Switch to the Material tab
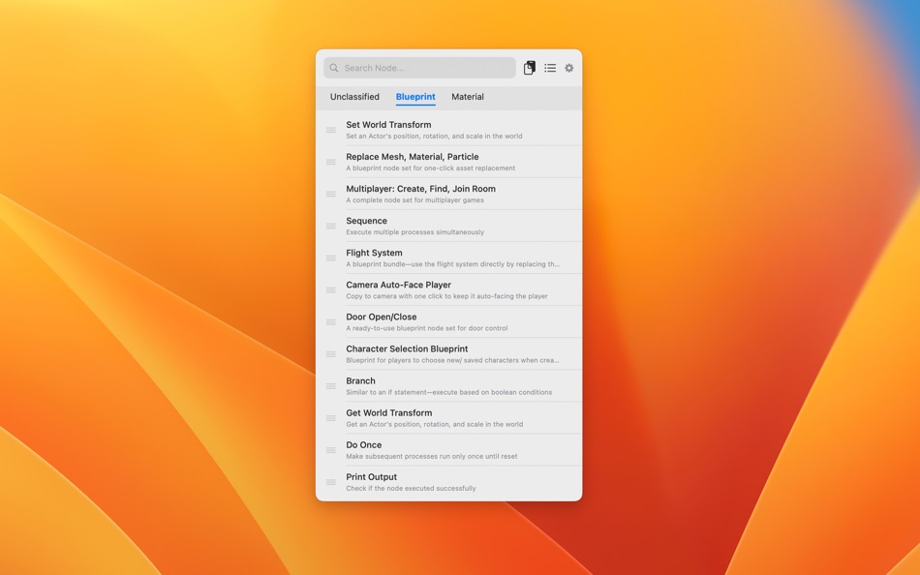This screenshot has height=575, width=920. pos(468,97)
